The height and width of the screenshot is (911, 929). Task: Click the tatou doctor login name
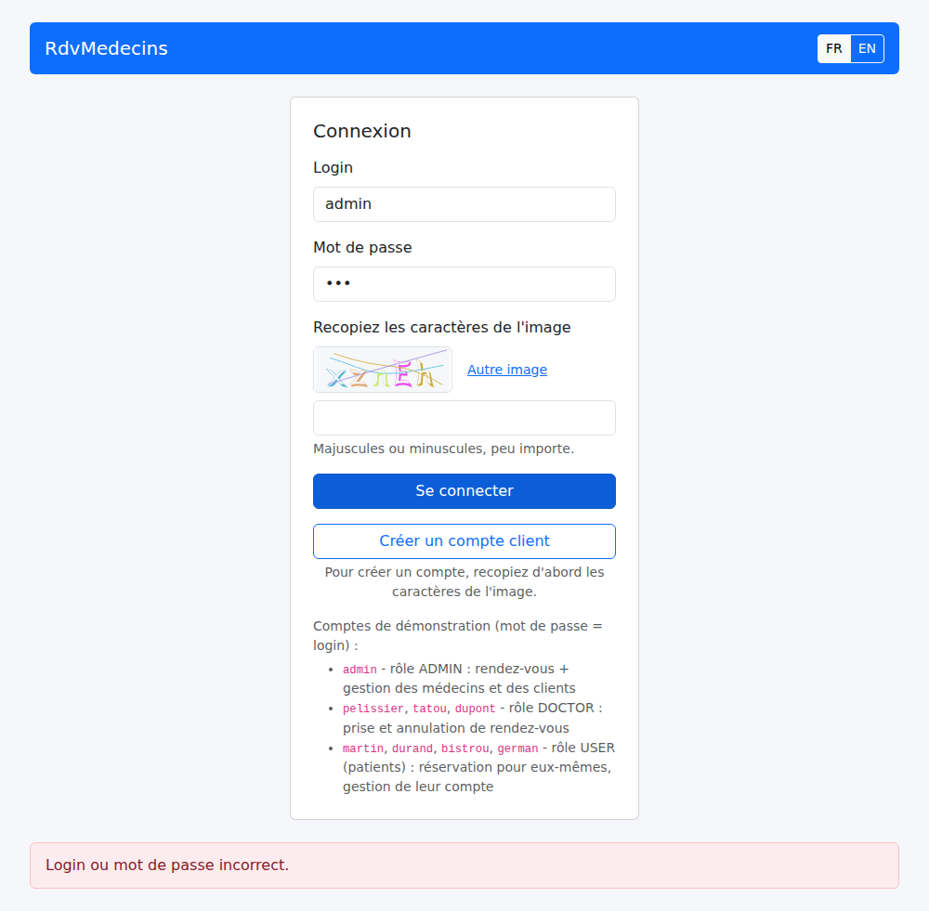tap(429, 709)
